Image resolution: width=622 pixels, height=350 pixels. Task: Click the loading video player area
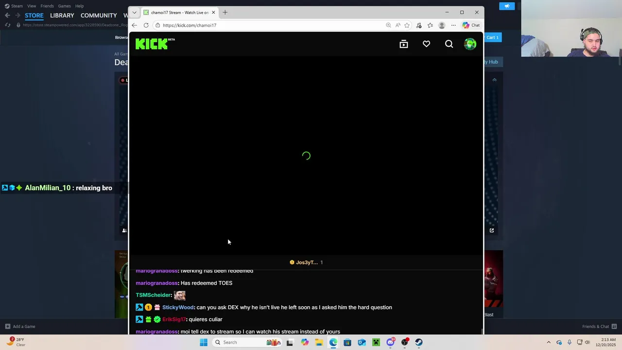coord(306,156)
